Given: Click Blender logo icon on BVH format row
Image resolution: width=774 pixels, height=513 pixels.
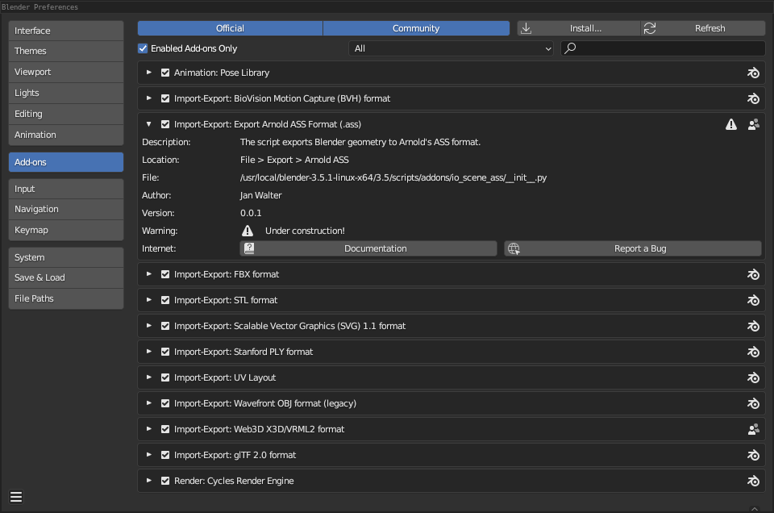Looking at the screenshot, I should 753,98.
